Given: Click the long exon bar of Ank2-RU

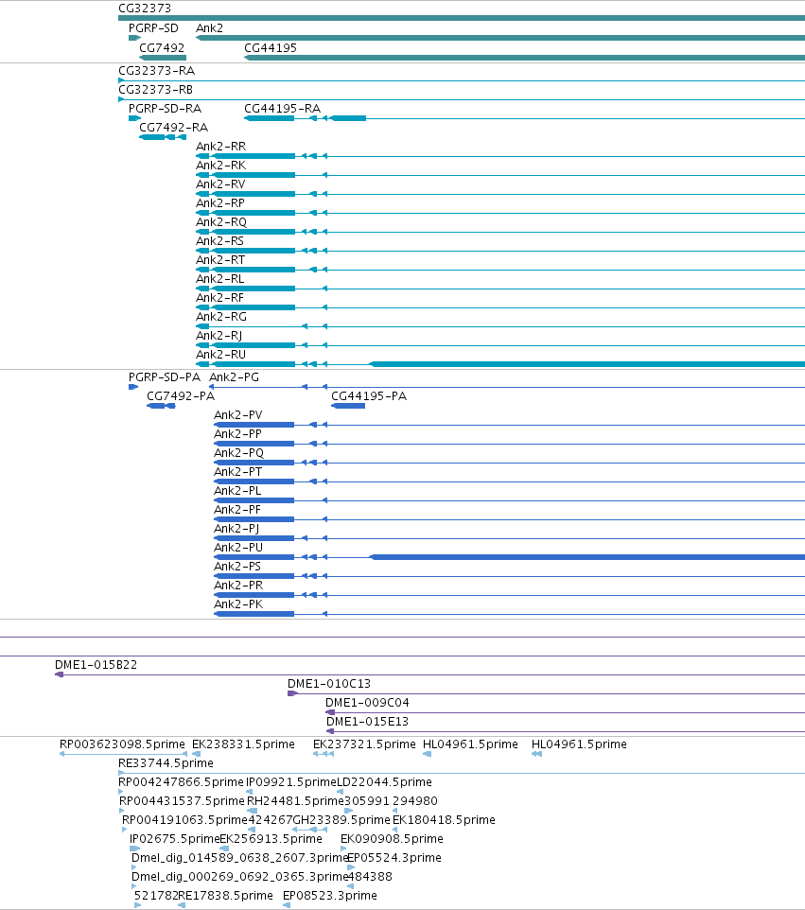Looking at the screenshot, I should tap(587, 364).
